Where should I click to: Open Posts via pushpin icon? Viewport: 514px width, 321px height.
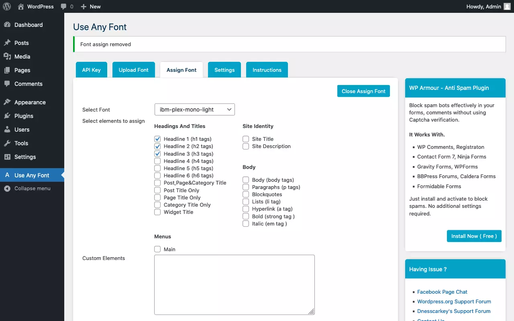pyautogui.click(x=7, y=43)
